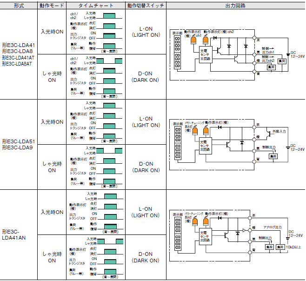Click the アナログ出力 amplifier triangle symbol

click(x=244, y=230)
